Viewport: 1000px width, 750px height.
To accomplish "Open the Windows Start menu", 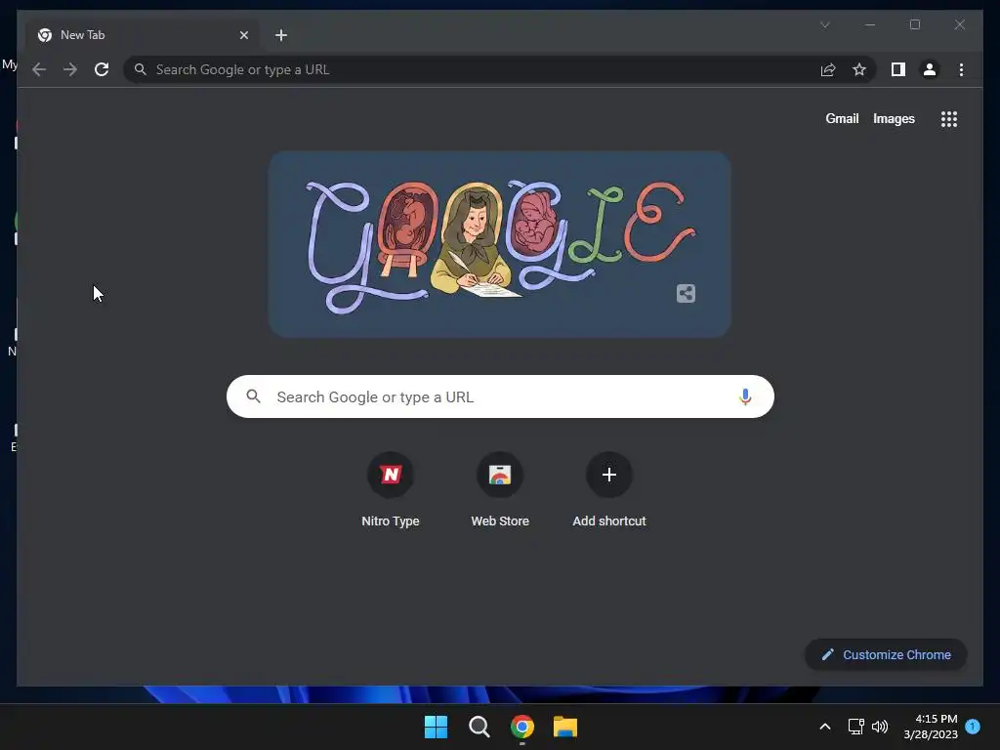I will (437, 727).
